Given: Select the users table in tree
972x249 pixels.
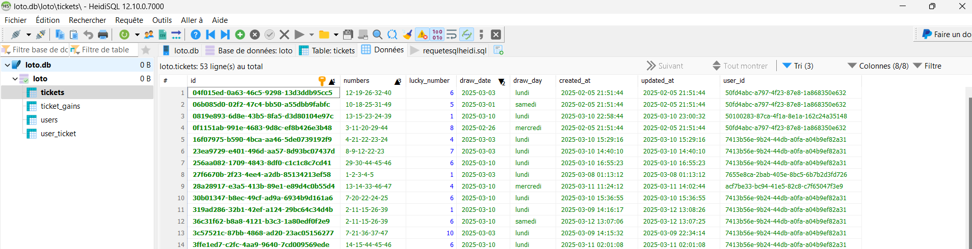Looking at the screenshot, I should coord(49,120).
